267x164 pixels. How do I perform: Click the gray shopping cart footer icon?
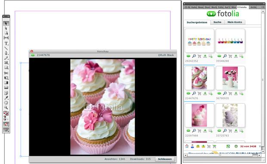coord(209,146)
